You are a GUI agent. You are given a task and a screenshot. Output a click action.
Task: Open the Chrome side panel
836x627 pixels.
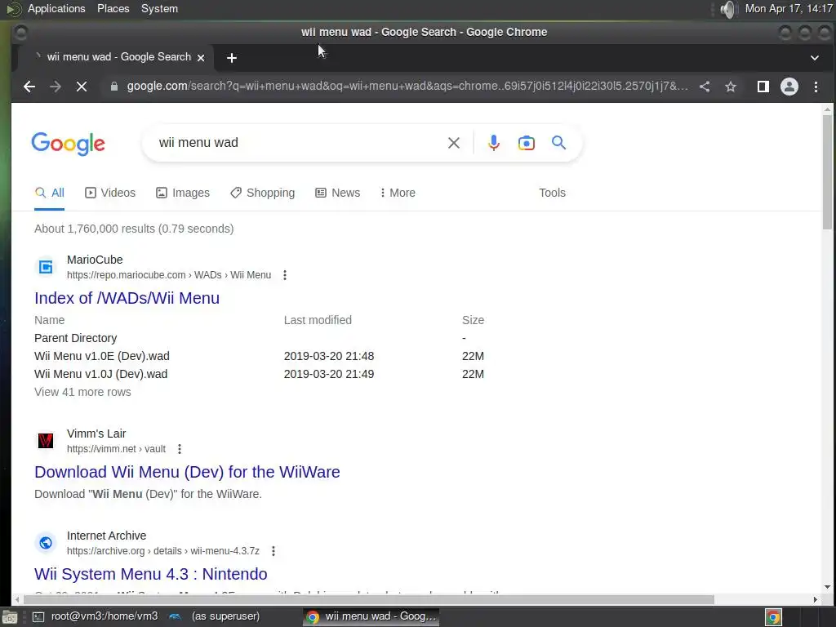pos(763,87)
